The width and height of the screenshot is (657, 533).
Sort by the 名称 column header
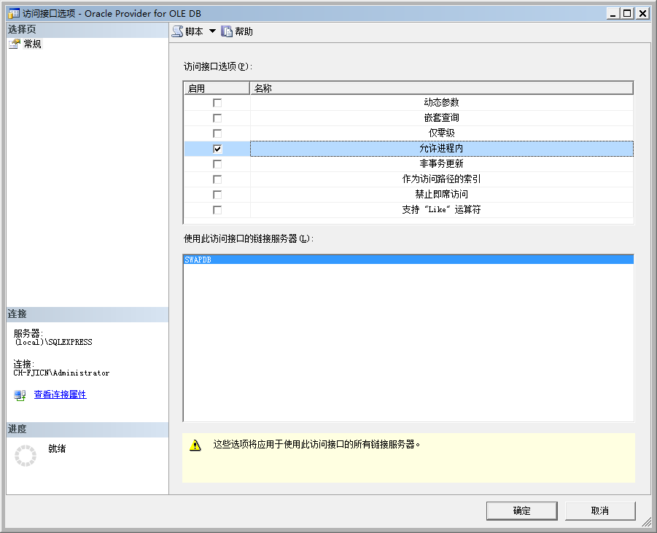click(441, 88)
